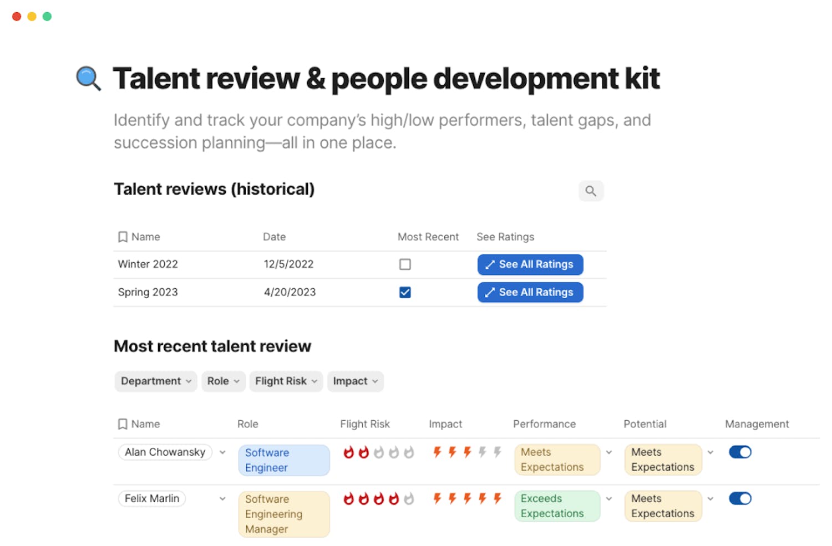Viewport: 832px width, 546px height.
Task: Expand the Flight Risk filter dropdown
Action: tap(286, 381)
